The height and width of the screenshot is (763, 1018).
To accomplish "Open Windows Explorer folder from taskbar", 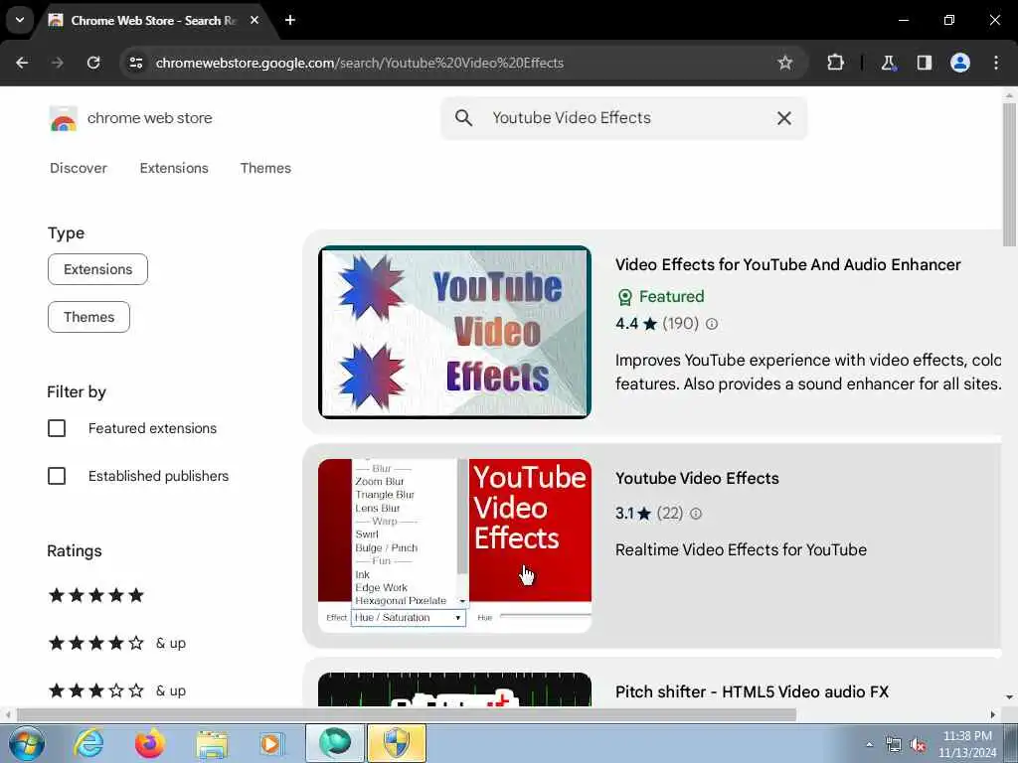I will (212, 743).
